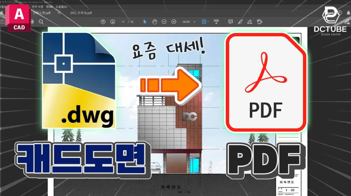Open the sign document pen icon
This screenshot has width=351, height=196.
tap(250, 22)
